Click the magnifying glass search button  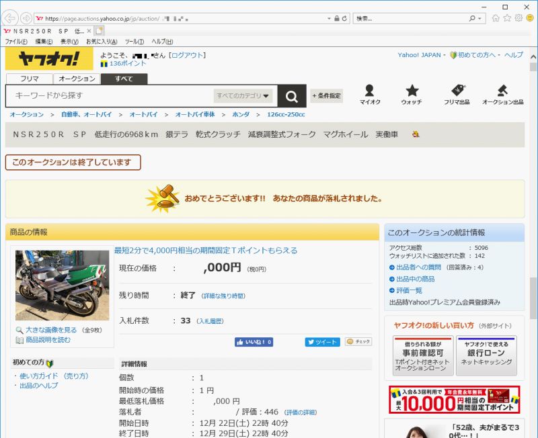(x=291, y=96)
